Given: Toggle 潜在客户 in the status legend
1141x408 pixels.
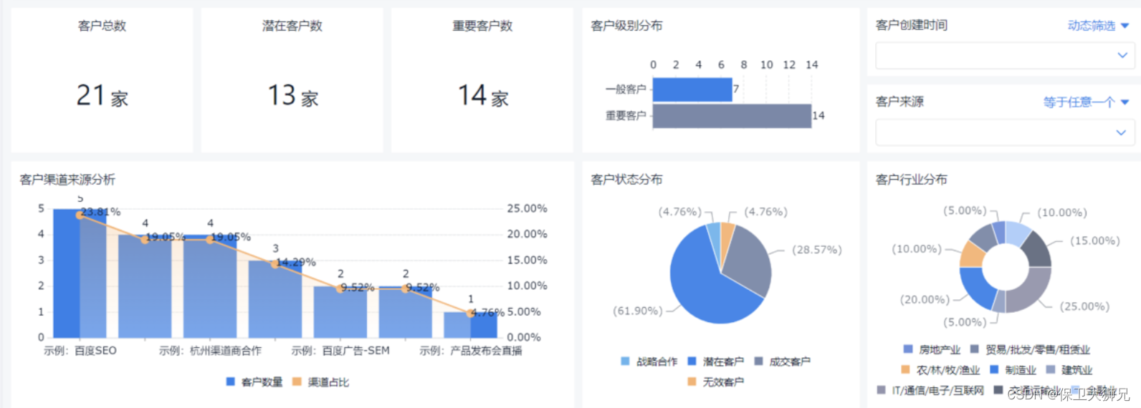Looking at the screenshot, I should tap(715, 361).
